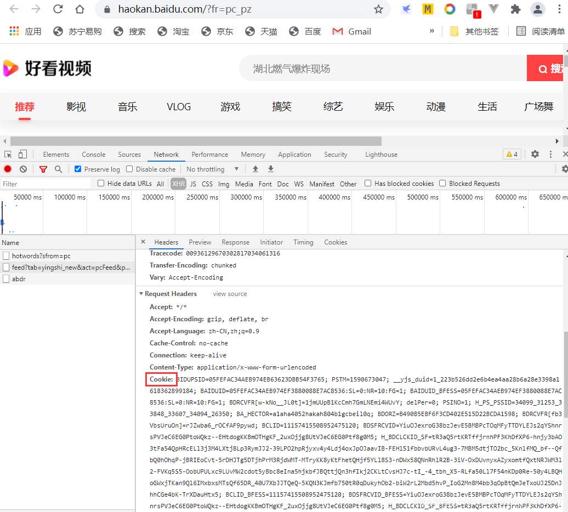The image size is (568, 512).
Task: Open the Cookies details tab
Action: pyautogui.click(x=336, y=242)
